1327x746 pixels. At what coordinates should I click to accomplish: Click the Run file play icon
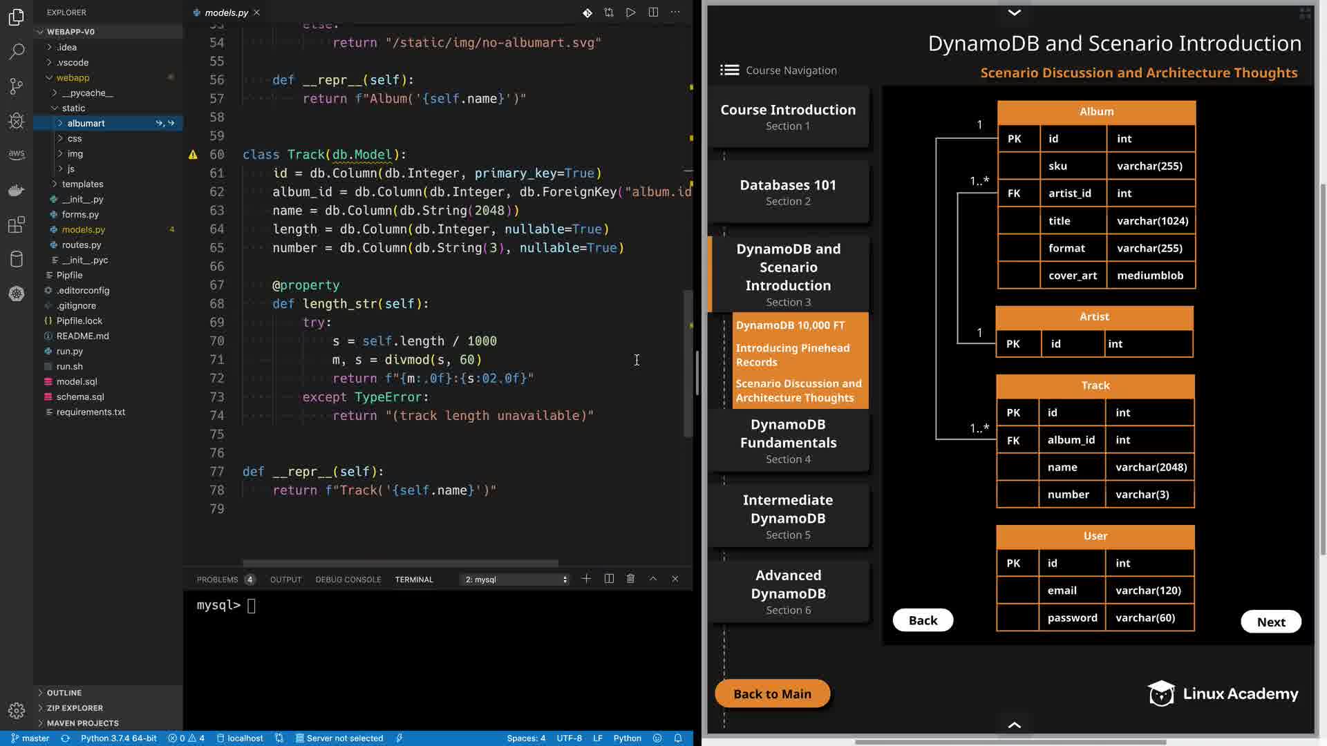coord(630,12)
